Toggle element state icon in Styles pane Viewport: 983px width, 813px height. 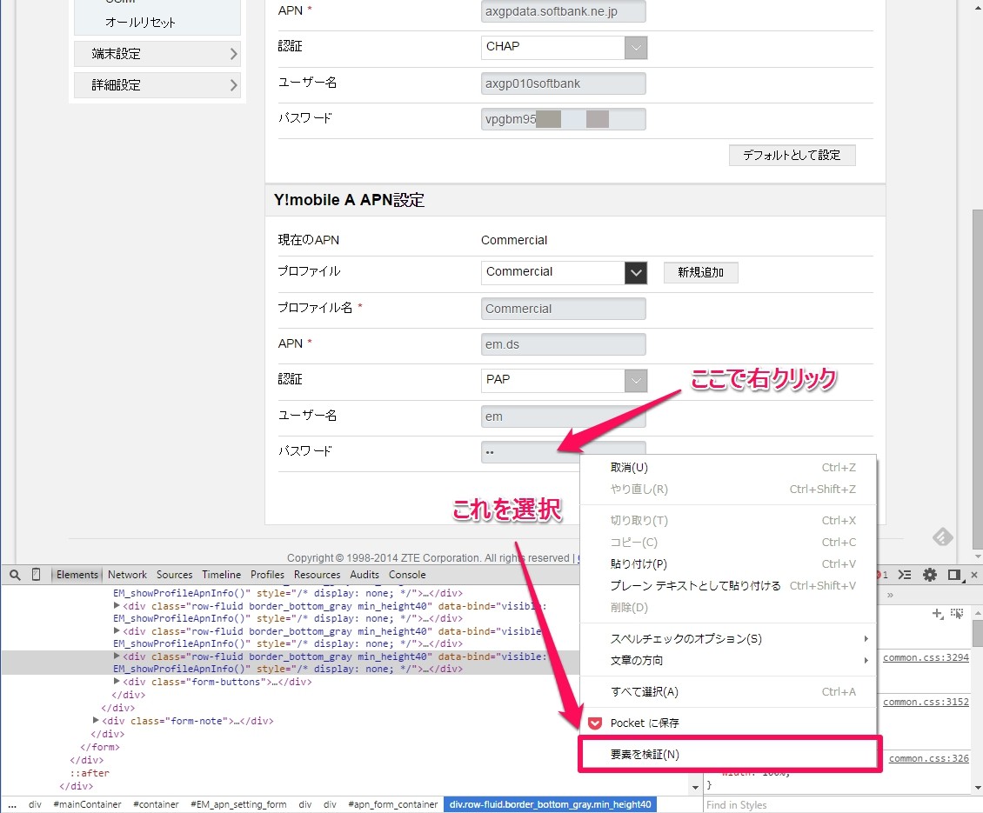pos(957,614)
